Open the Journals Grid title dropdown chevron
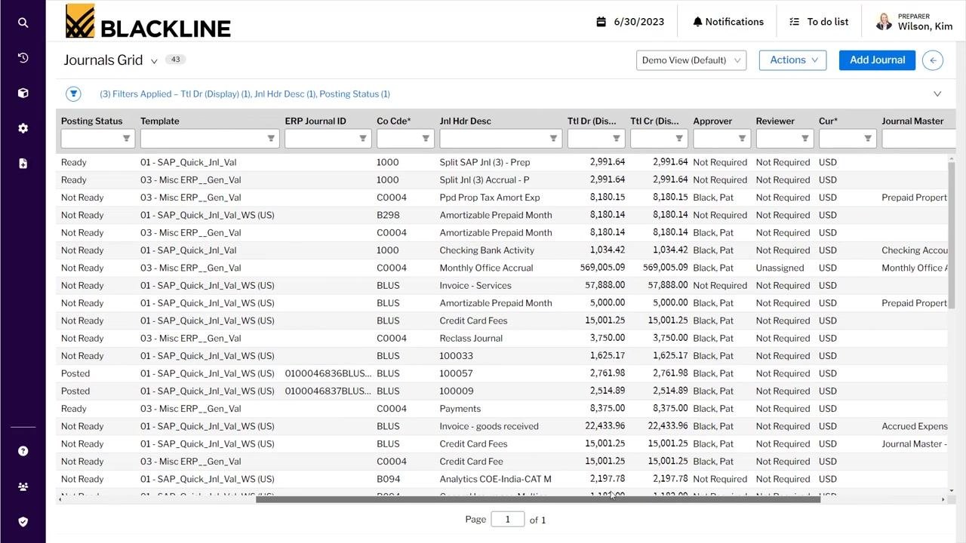This screenshot has width=966, height=543. click(x=154, y=61)
